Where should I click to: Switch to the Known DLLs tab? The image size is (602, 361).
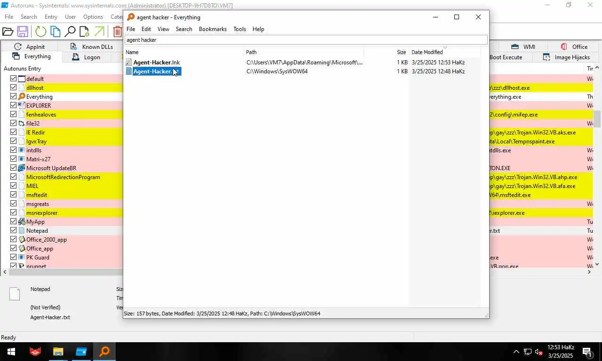tap(92, 47)
